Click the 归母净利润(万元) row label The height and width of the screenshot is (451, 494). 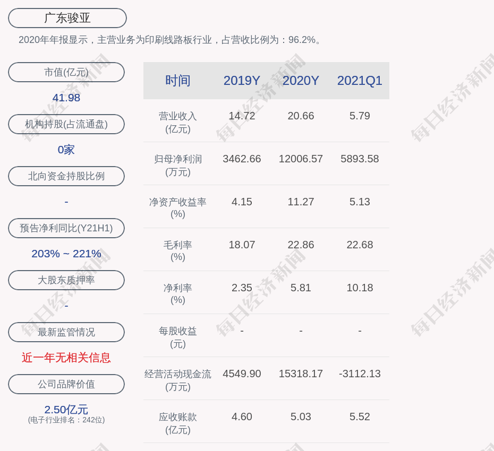(x=178, y=165)
